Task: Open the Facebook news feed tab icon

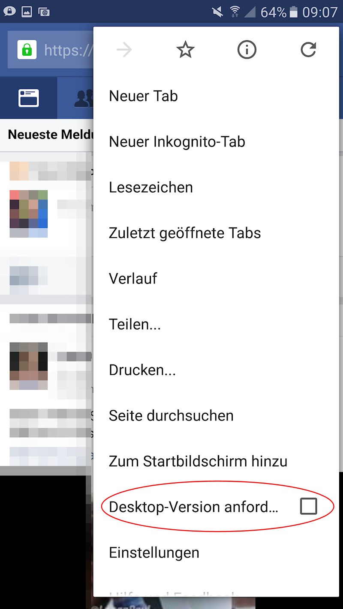Action: (x=29, y=98)
